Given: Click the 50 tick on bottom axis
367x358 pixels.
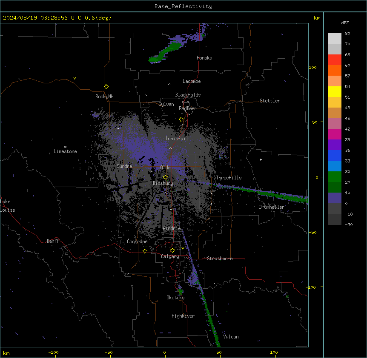Looking at the screenshot, I should 219,352.
